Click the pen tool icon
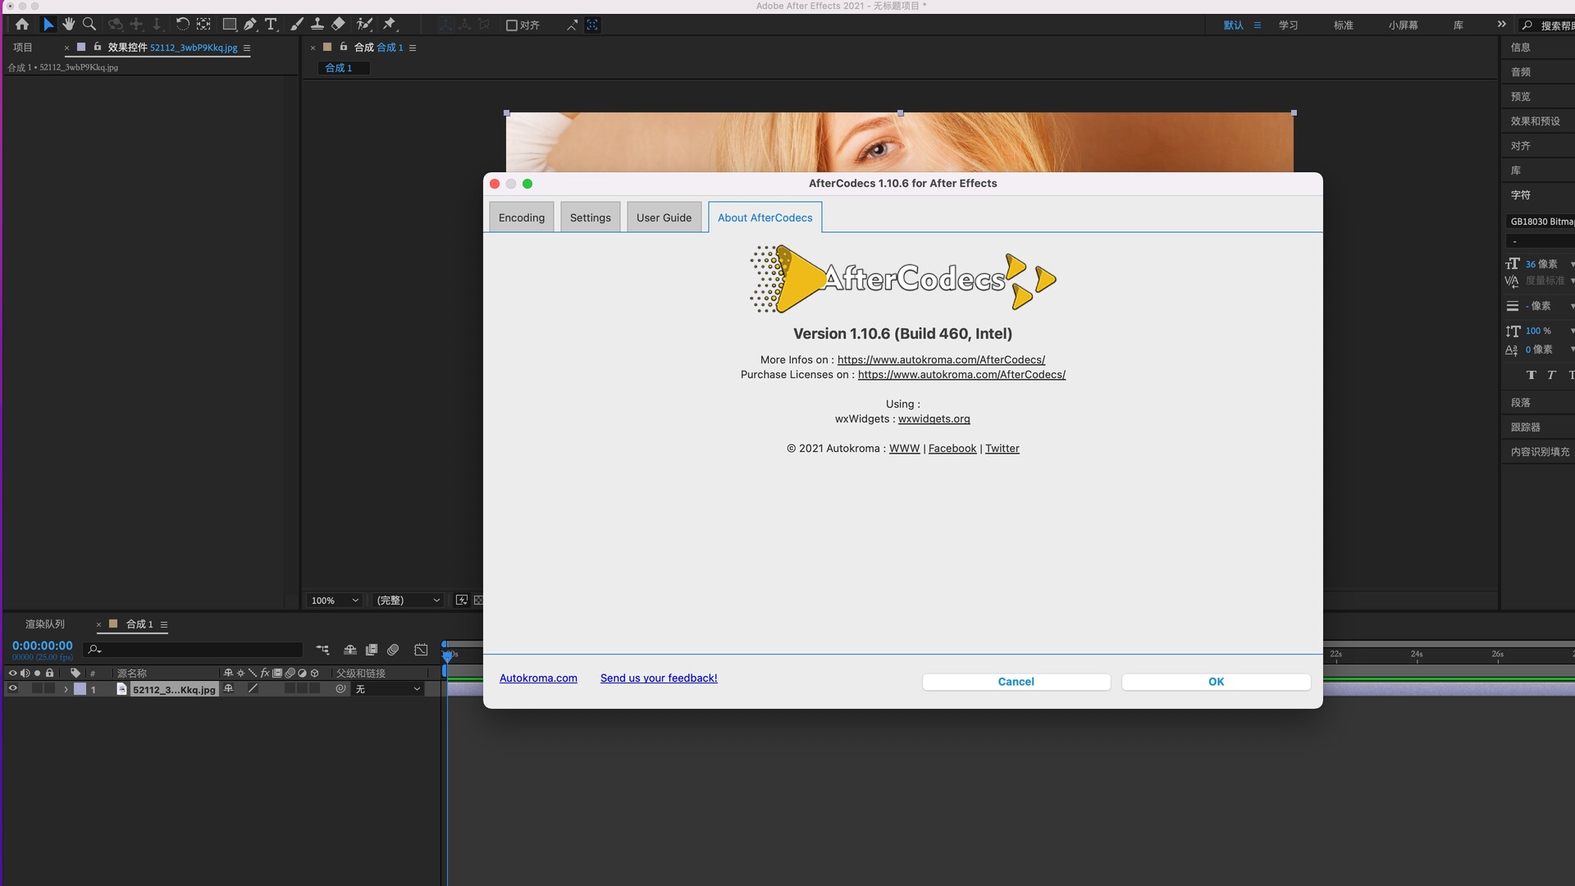 (x=248, y=24)
